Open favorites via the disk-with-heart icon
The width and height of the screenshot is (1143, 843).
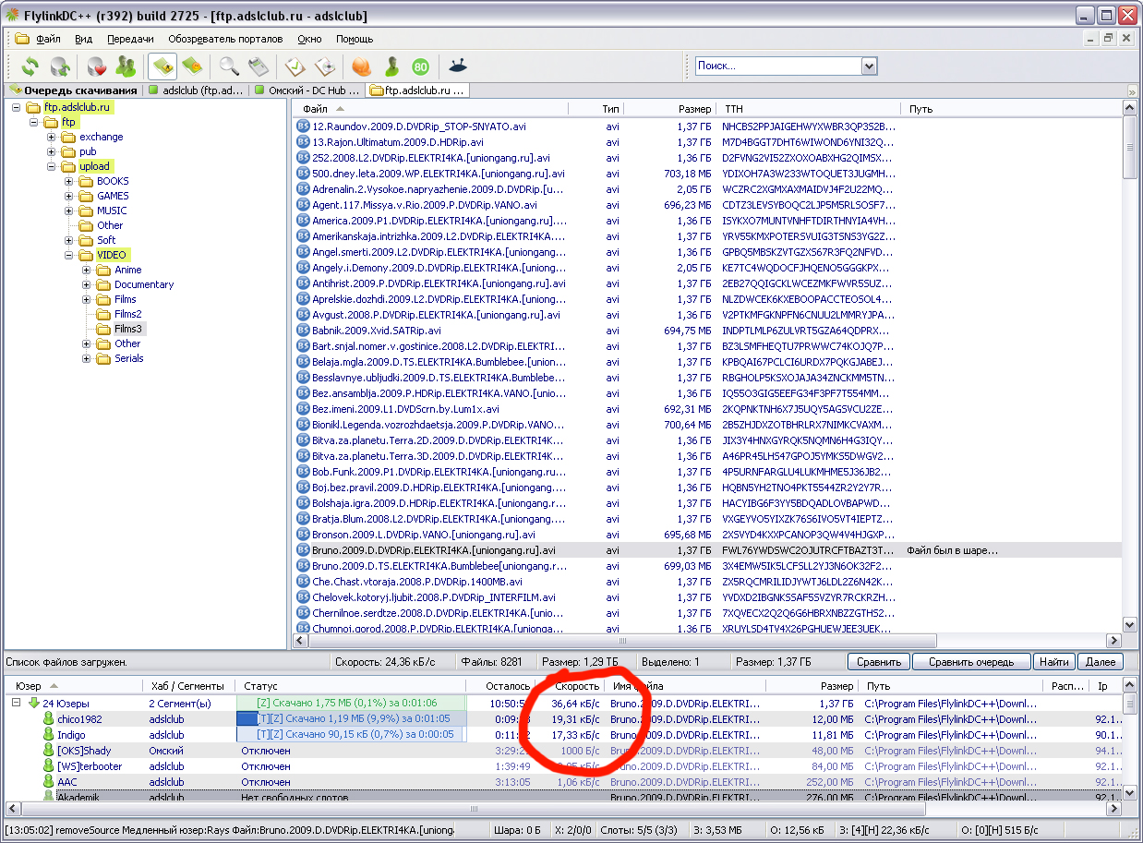coord(97,66)
